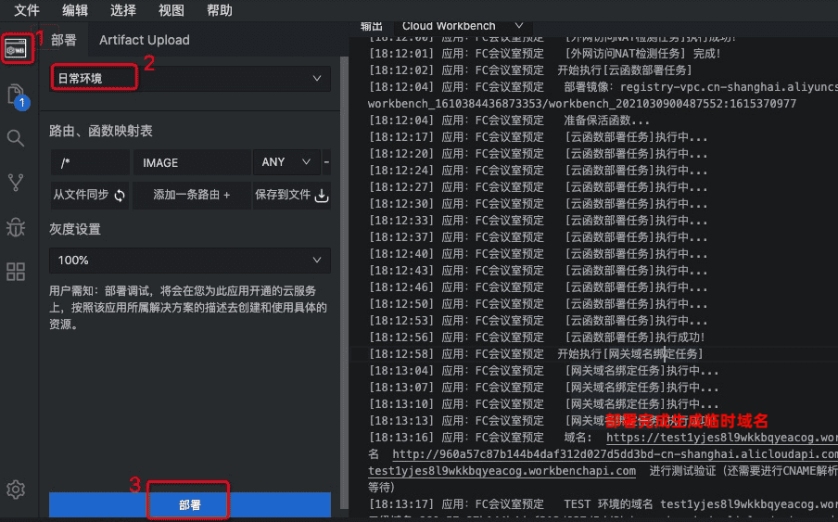The width and height of the screenshot is (838, 522).
Task: Open the debug bug icon
Action: pos(16,227)
